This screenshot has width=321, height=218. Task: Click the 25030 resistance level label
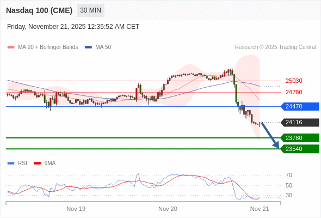coord(294,81)
